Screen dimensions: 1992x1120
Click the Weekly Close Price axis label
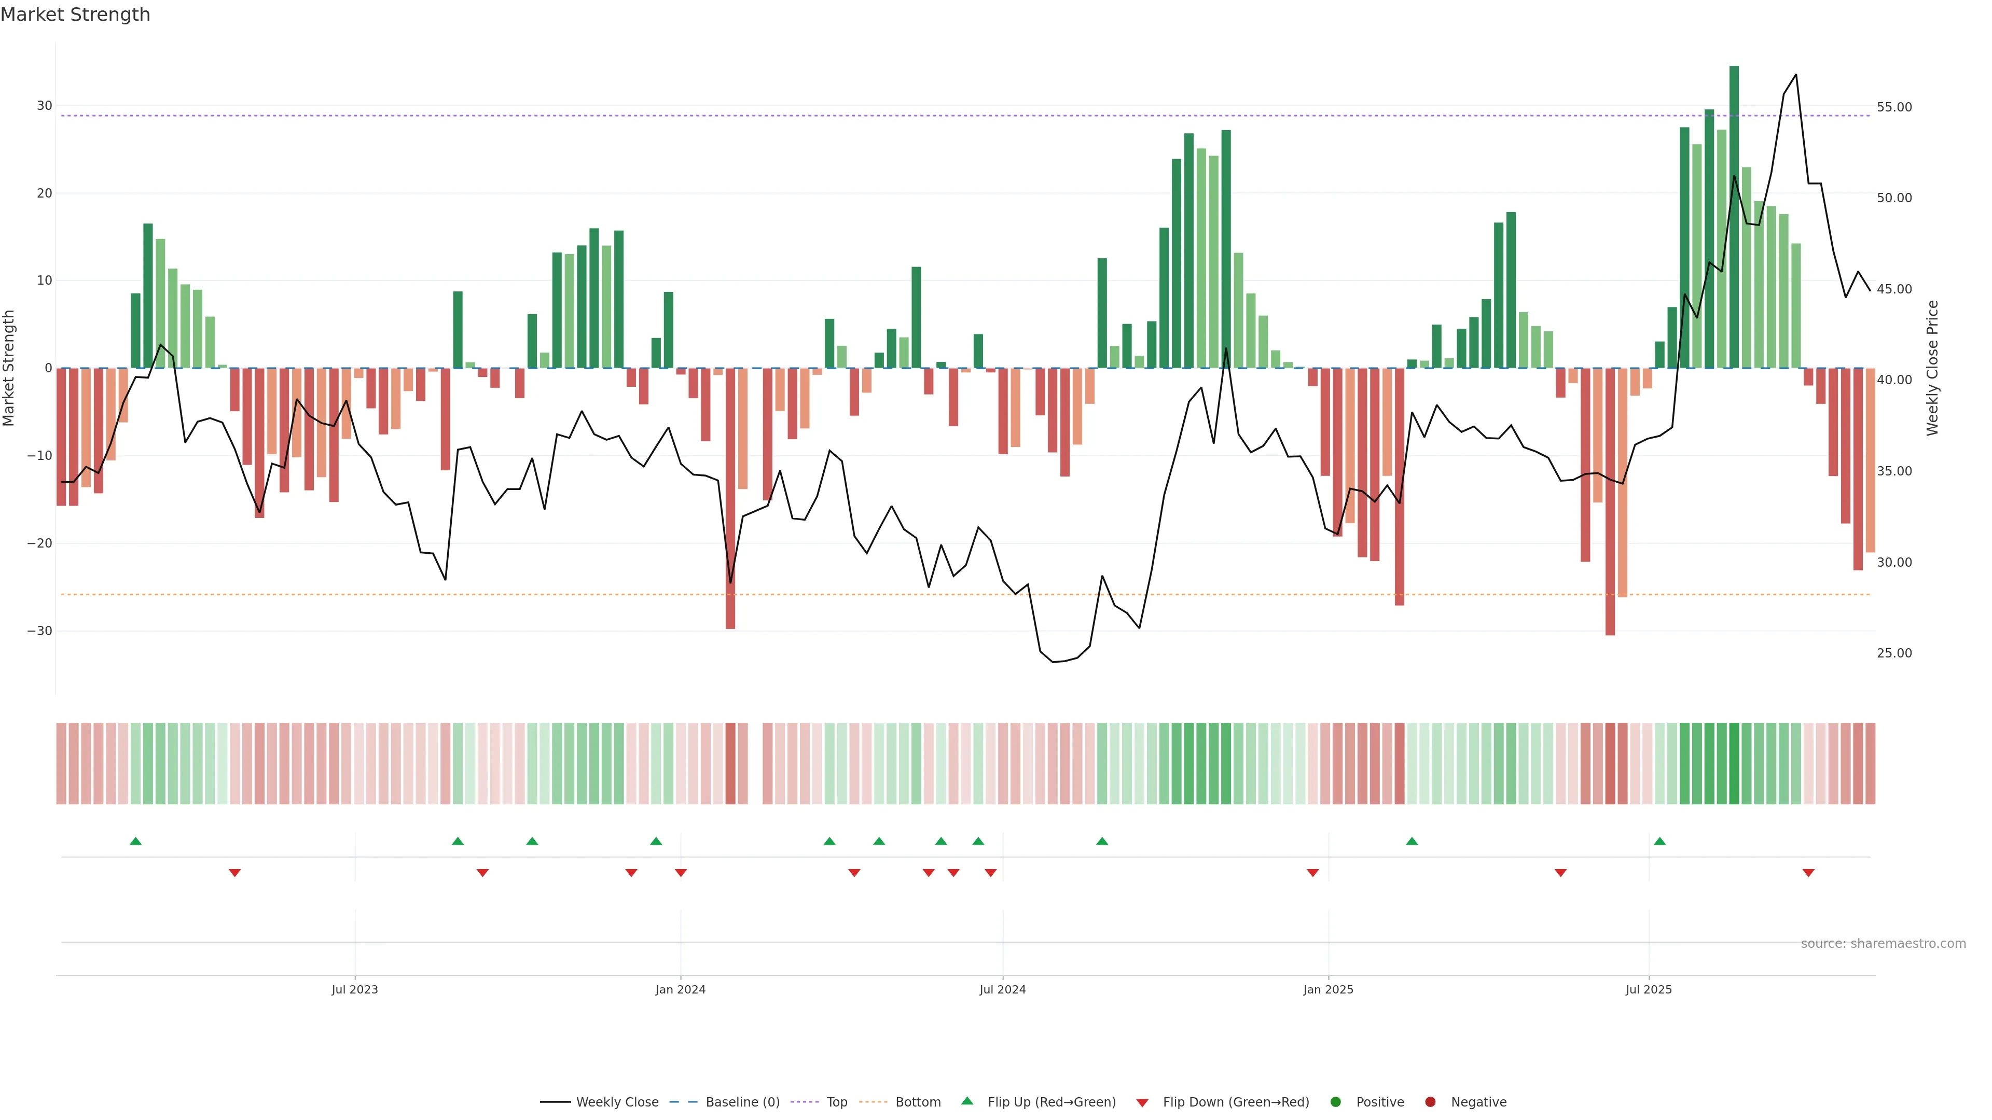click(x=1932, y=368)
